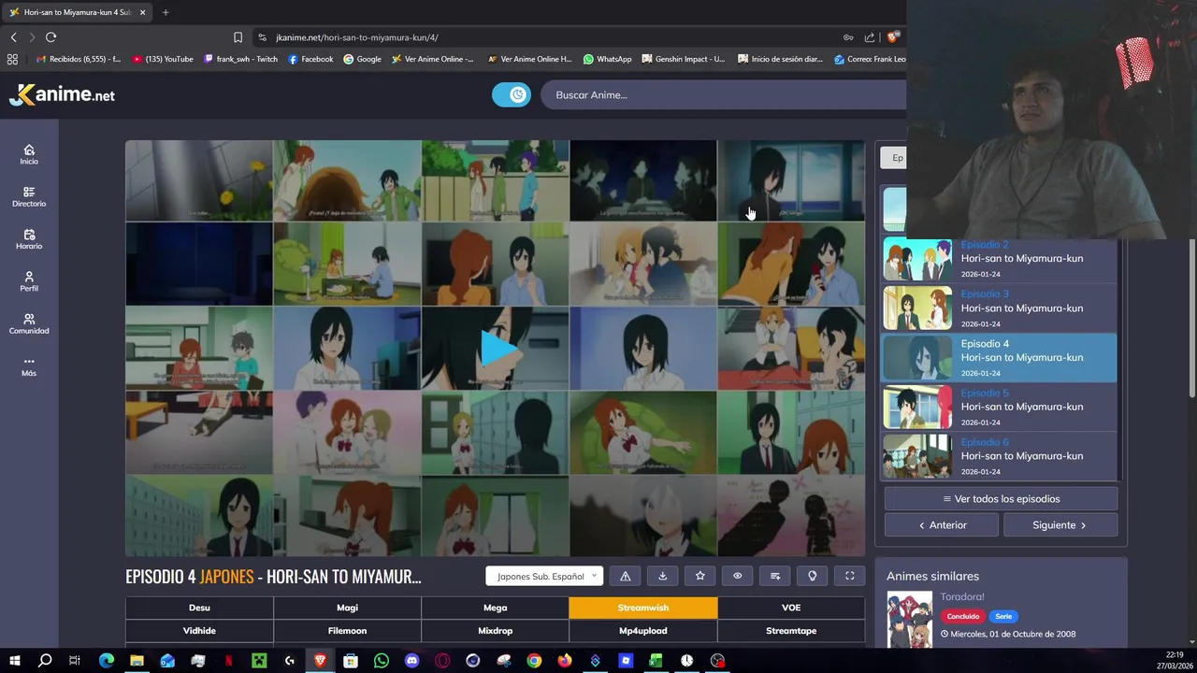This screenshot has width=1197, height=673.
Task: Open the Directorio sidebar icon
Action: [29, 196]
